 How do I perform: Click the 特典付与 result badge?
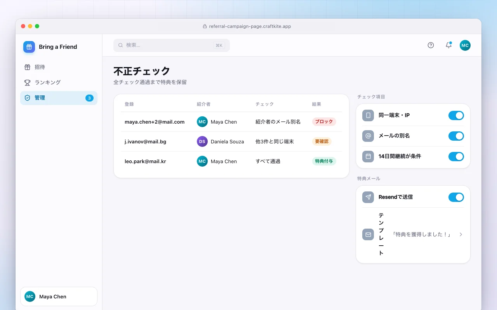(x=324, y=161)
